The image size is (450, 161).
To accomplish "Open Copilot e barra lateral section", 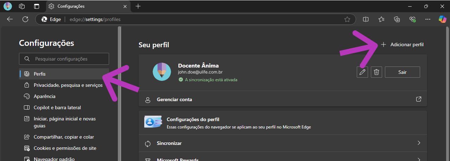I will tap(64, 107).
